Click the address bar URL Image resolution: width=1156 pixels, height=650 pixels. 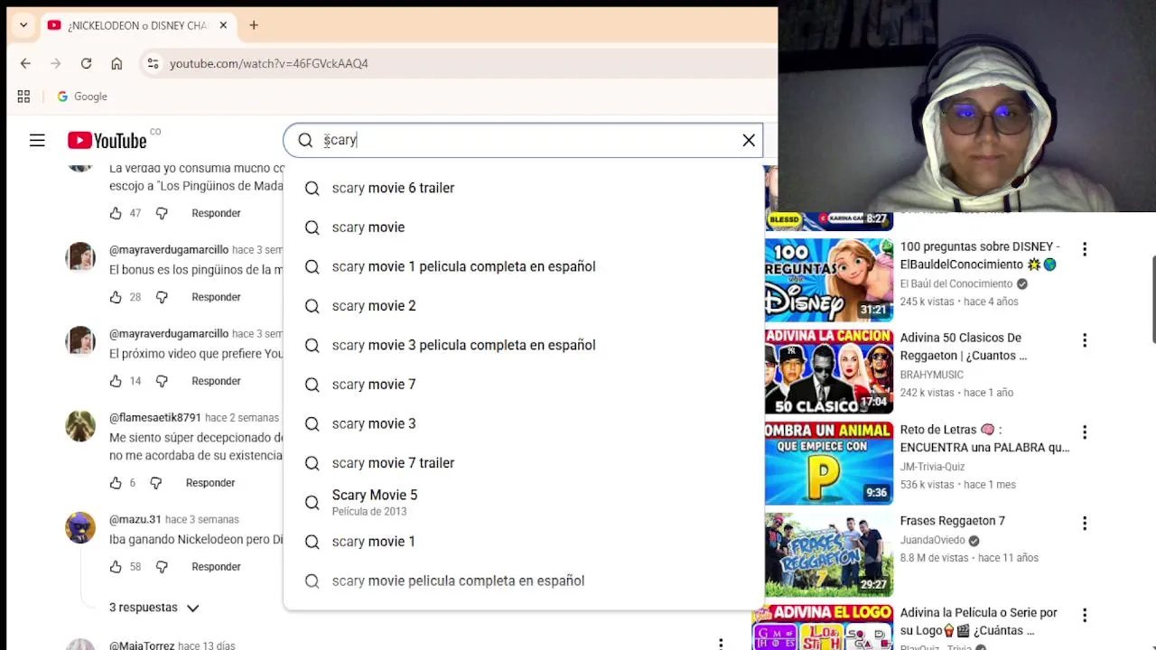pos(268,63)
